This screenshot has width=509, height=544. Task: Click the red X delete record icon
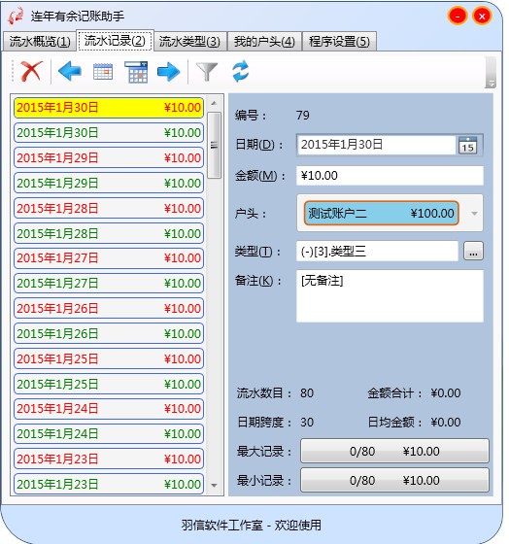pyautogui.click(x=31, y=72)
